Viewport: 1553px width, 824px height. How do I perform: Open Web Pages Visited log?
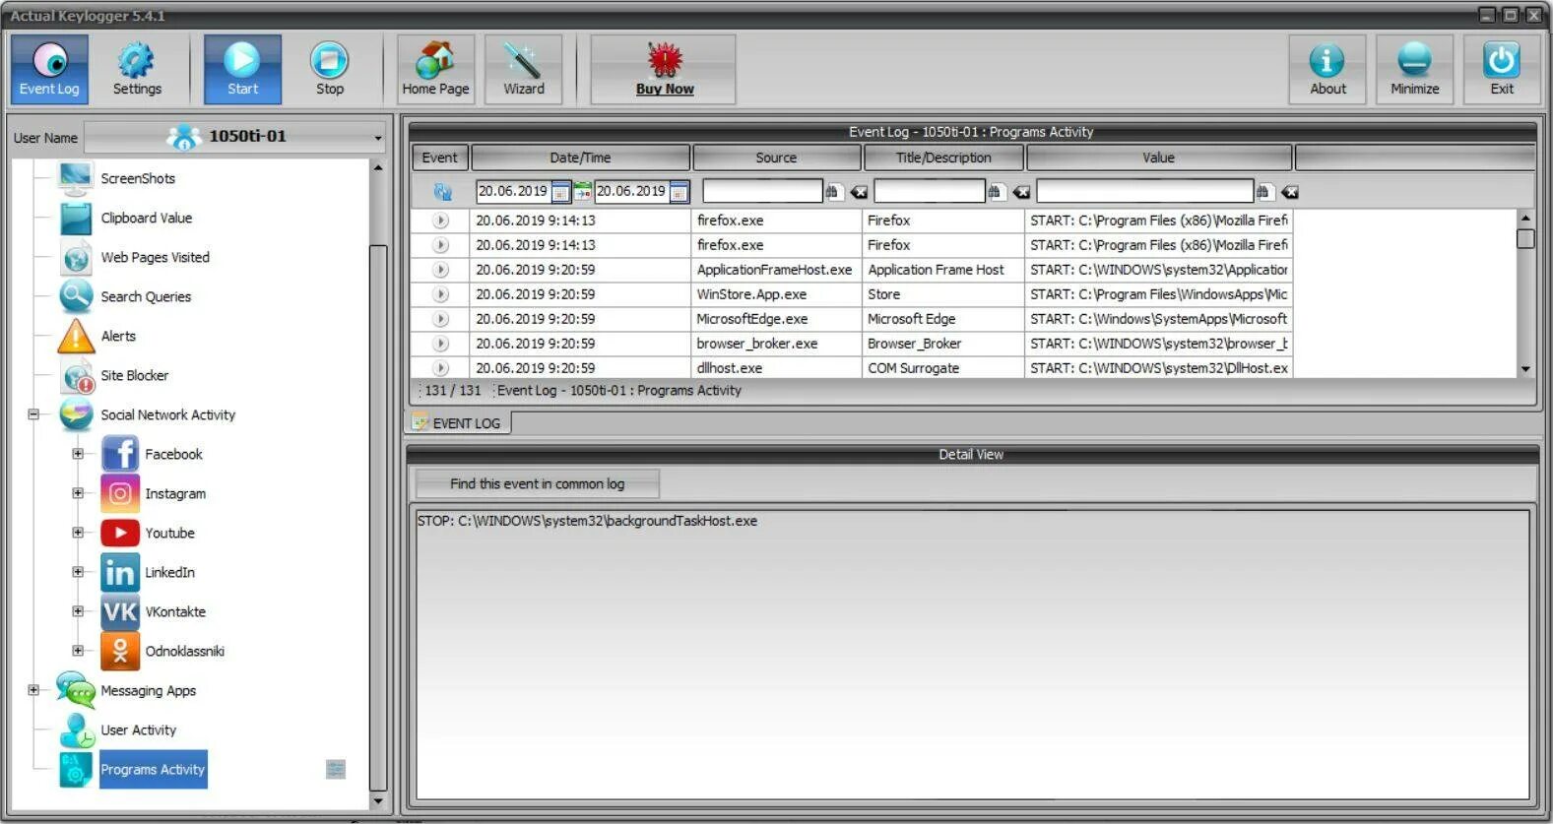pyautogui.click(x=155, y=257)
